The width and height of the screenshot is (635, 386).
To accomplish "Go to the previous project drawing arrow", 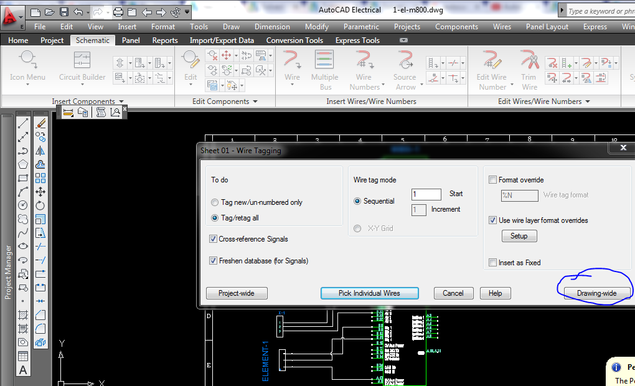I will click(146, 12).
